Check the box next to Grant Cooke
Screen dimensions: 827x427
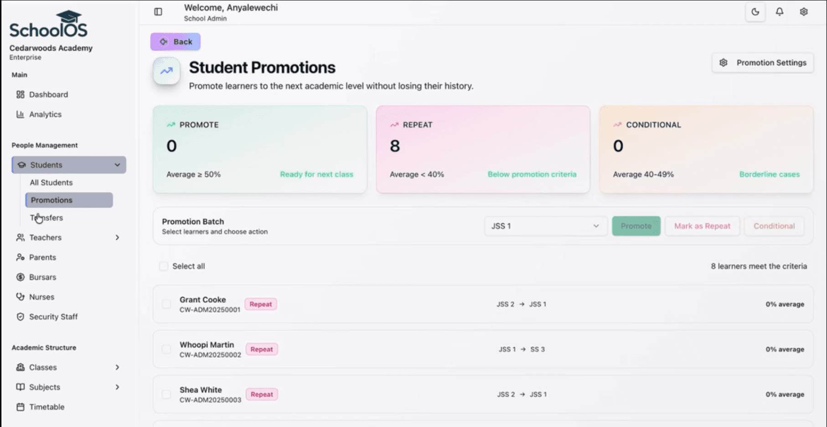166,304
